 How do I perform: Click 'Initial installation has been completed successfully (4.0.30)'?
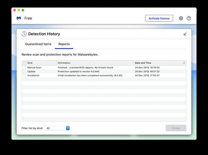click(x=90, y=75)
